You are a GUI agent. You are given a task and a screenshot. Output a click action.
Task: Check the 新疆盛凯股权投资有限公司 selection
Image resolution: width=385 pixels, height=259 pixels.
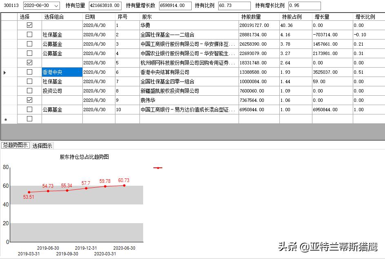coord(29,90)
